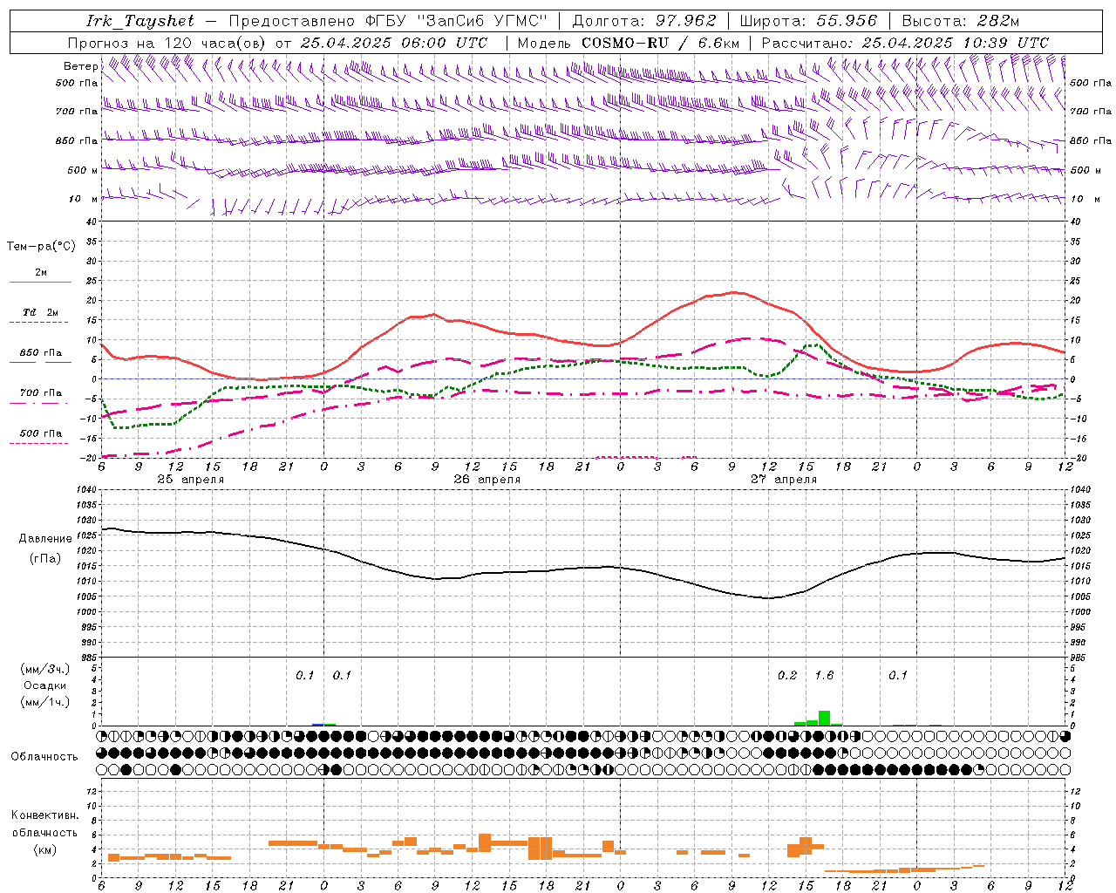Click the (км) unit label of convective cloudiness
The width and height of the screenshot is (1116, 893).
click(45, 849)
